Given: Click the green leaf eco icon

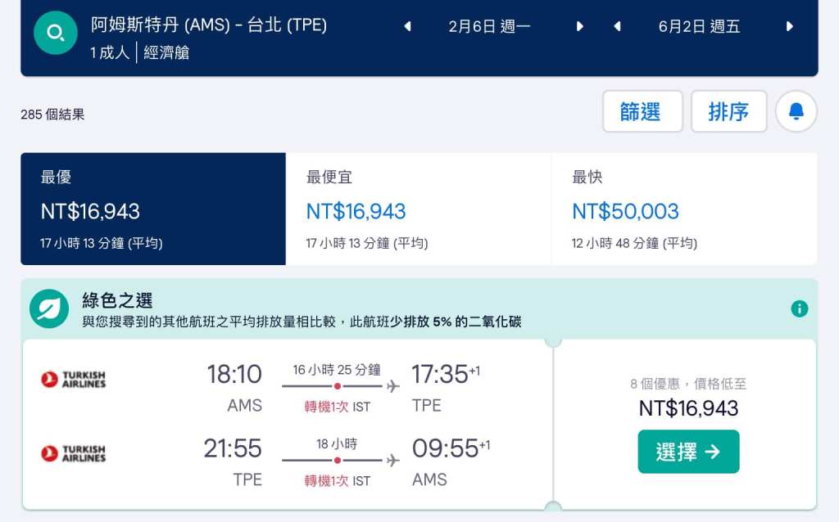Looking at the screenshot, I should point(49,308).
